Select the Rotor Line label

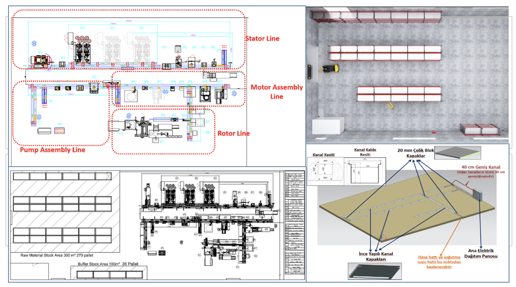(x=233, y=133)
